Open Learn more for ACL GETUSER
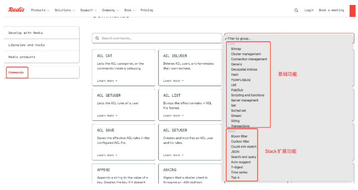This screenshot has width=358, height=190. [107, 115]
